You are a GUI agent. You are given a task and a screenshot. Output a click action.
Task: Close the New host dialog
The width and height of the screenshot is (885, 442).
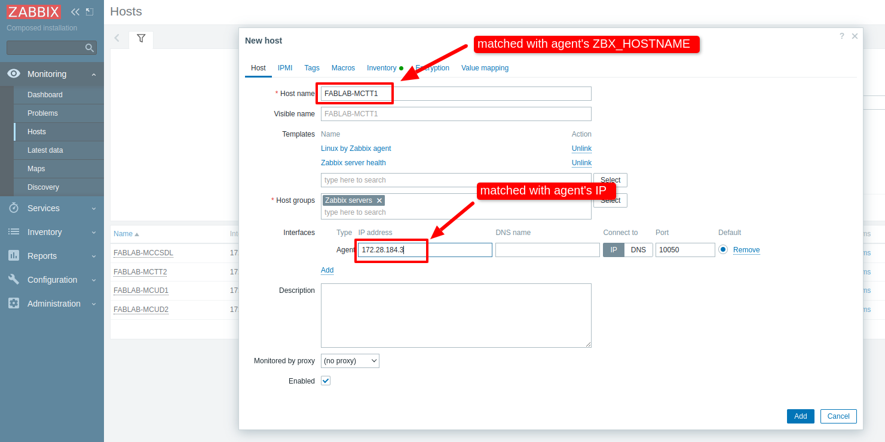[855, 36]
